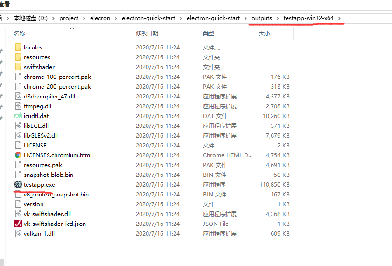392x266 pixels.
Task: Click the Electron icon of testapp.exe
Action: 18,184
